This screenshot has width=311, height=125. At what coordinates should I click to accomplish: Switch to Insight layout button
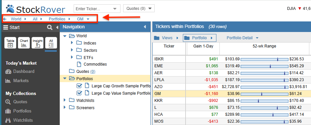[x=38, y=43]
